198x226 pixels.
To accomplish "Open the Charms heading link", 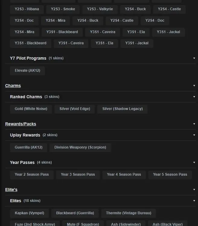I will point(13,86).
